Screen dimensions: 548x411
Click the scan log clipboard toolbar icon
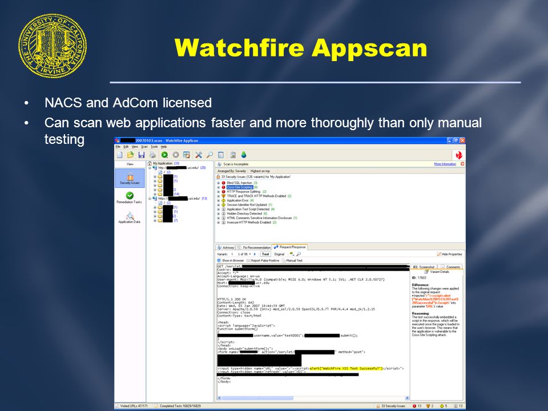tap(233, 155)
